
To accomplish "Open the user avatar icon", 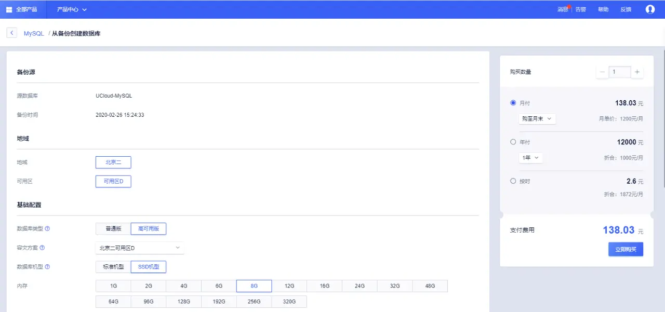I will (x=650, y=9).
